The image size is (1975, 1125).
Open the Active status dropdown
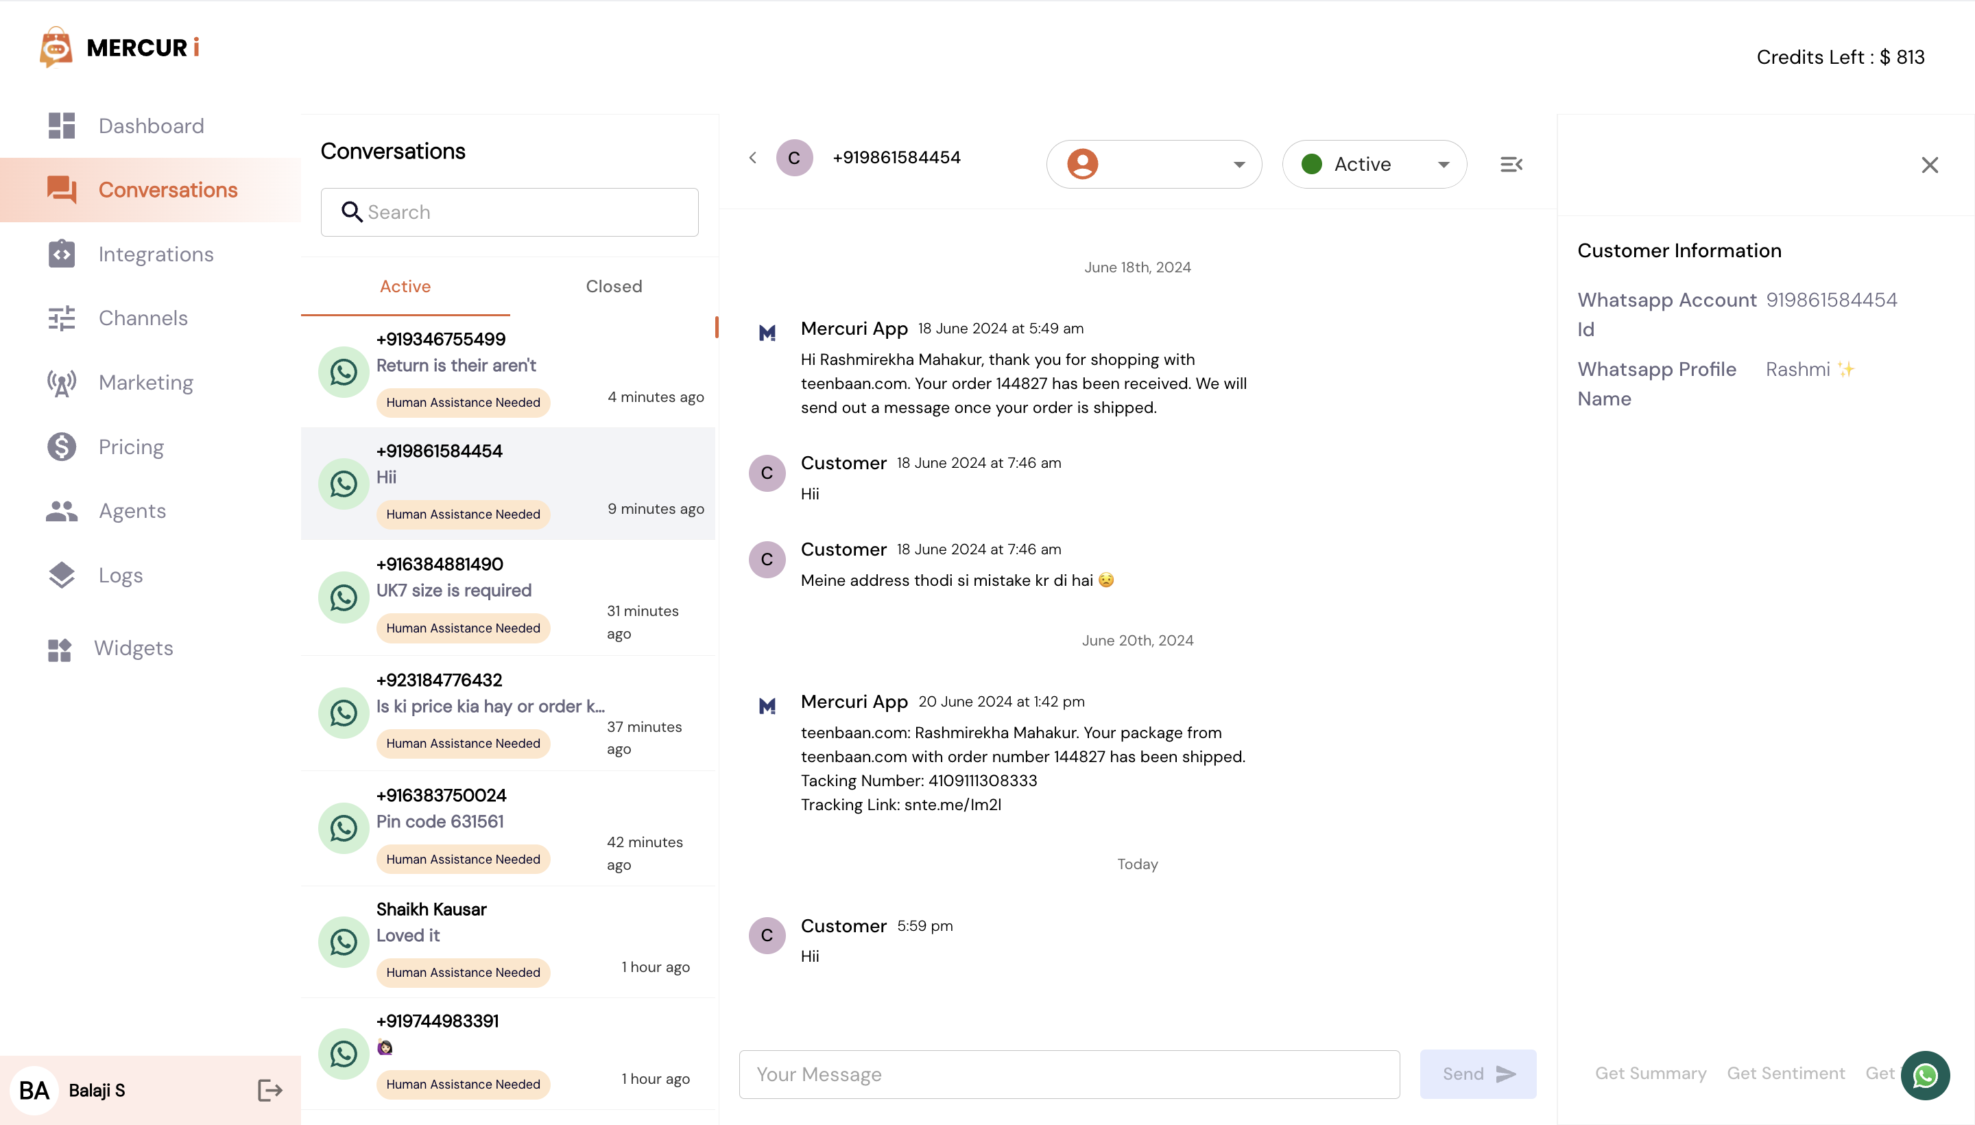pos(1374,164)
